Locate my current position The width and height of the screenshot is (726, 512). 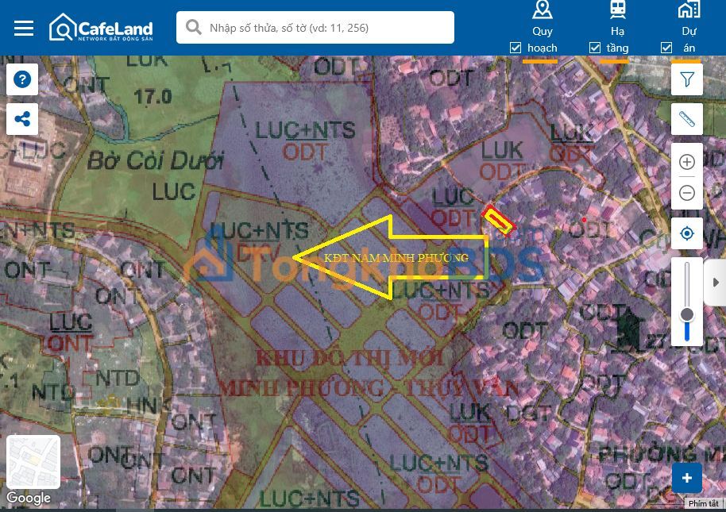click(687, 233)
